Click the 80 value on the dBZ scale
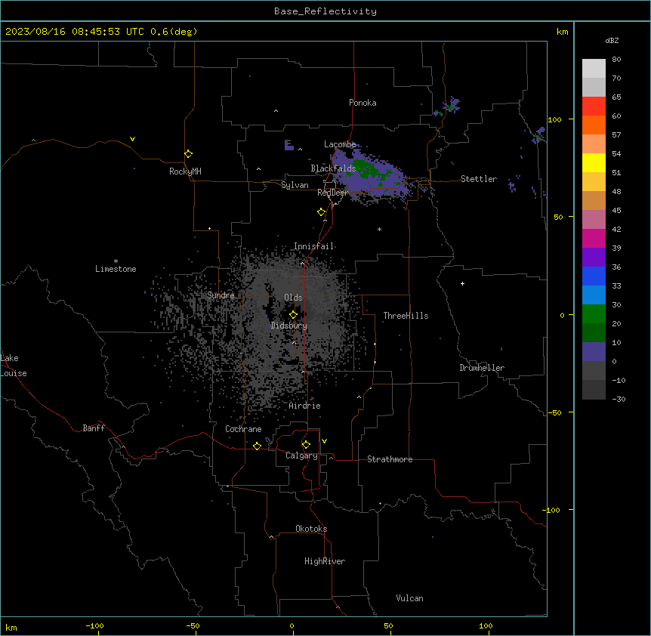Screen dimensions: 651x636 (x=616, y=60)
